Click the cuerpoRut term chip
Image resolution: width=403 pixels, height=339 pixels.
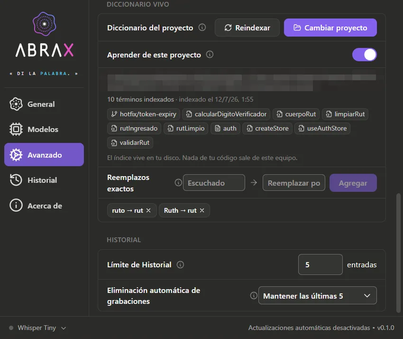(296, 114)
